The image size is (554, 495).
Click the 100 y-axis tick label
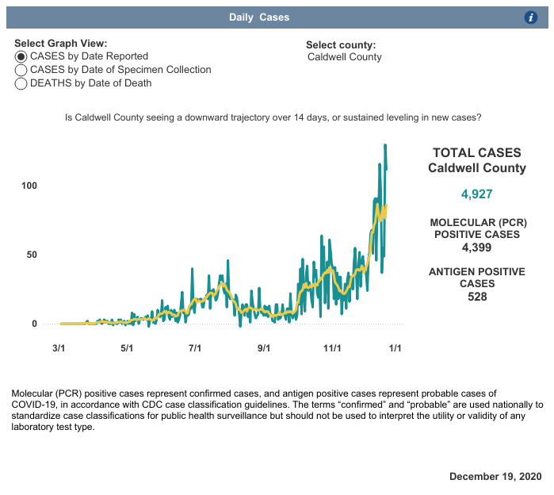(x=29, y=186)
